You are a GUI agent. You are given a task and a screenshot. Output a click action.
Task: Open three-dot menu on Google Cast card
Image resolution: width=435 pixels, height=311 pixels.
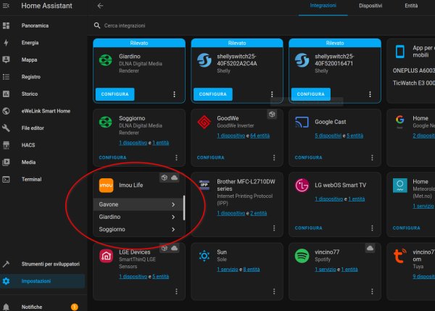pos(372,157)
